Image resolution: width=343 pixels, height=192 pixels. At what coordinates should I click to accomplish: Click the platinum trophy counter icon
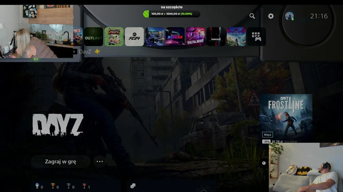(37, 186)
